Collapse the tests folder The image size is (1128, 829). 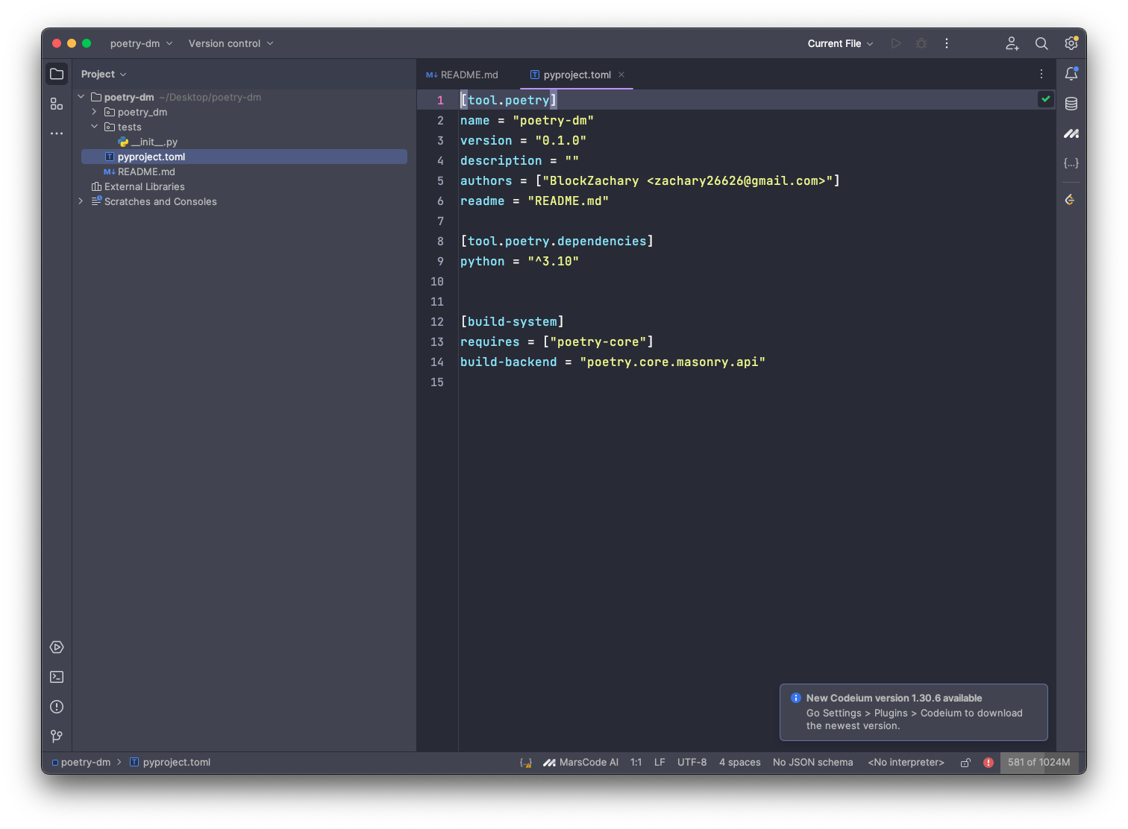[95, 127]
